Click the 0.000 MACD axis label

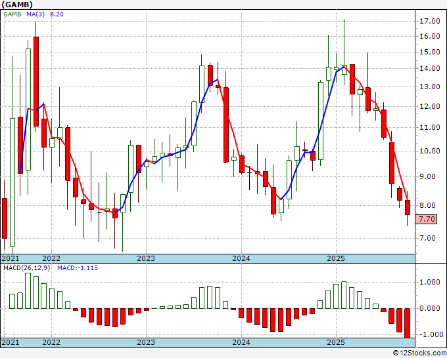(430, 308)
